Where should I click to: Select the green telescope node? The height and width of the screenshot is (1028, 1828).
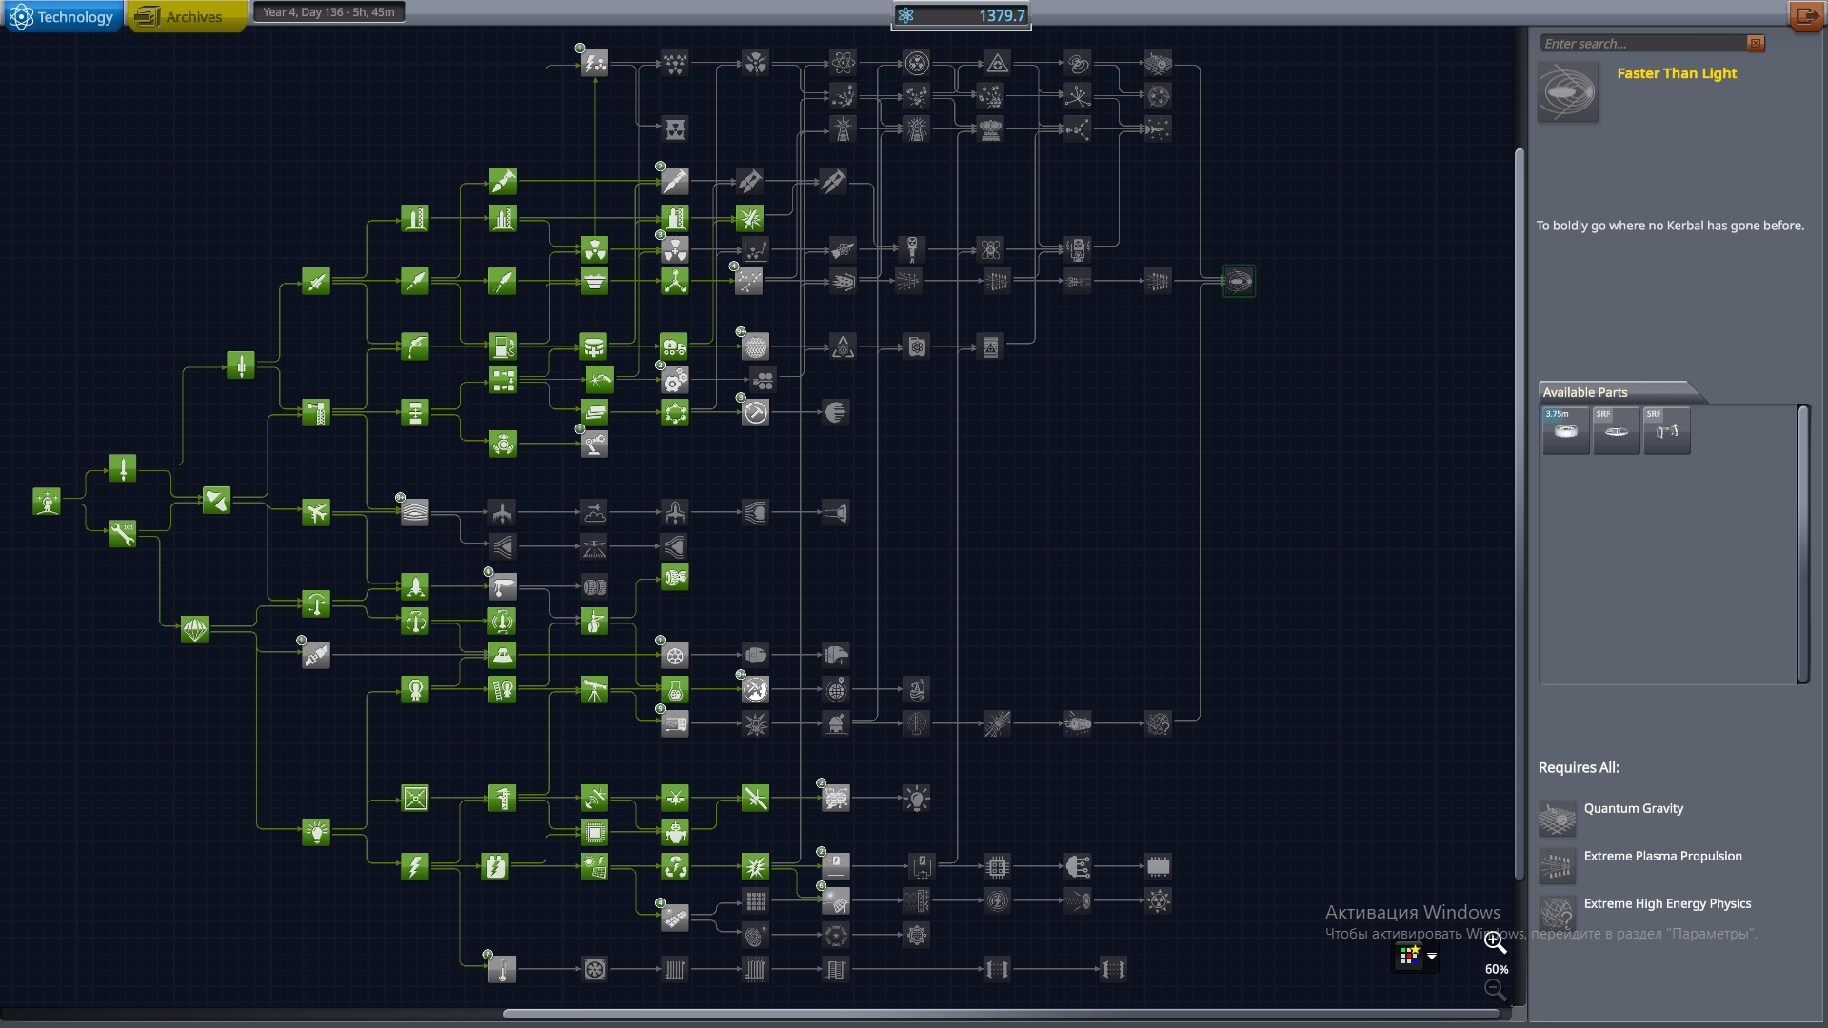coord(594,689)
